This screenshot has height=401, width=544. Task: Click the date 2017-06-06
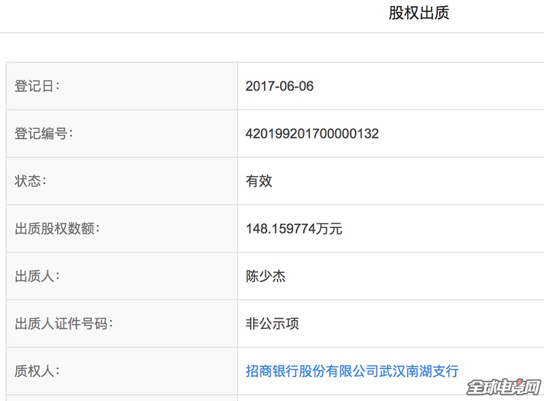[x=279, y=86]
